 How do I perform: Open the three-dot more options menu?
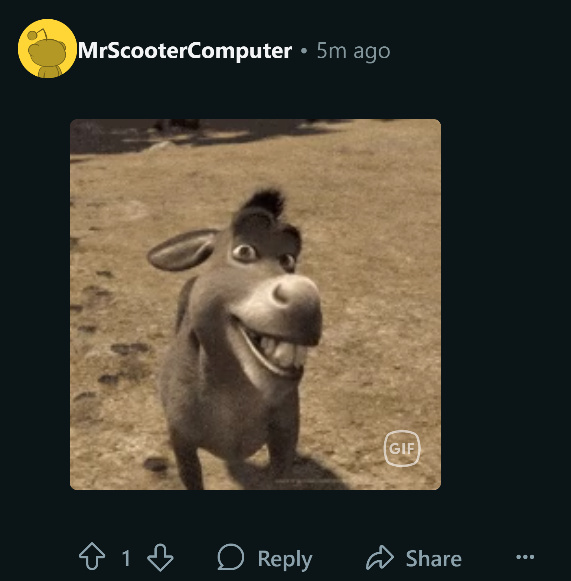point(525,557)
